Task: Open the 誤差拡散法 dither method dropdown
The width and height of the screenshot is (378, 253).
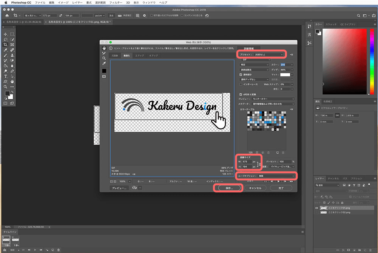Action: (255, 69)
